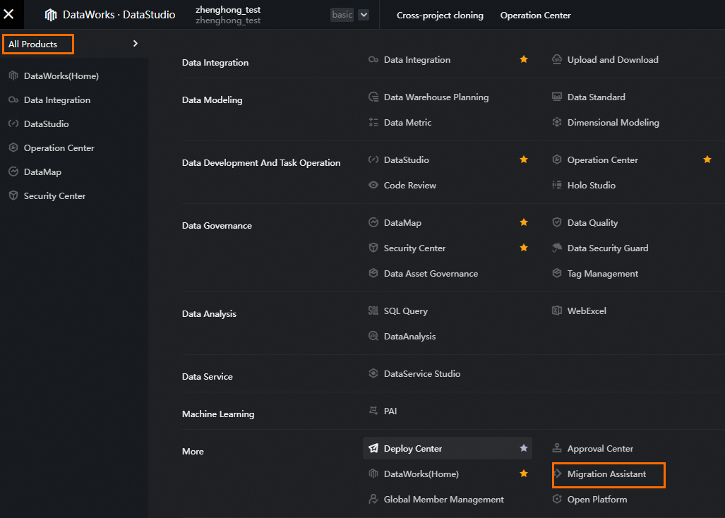Screen dimensions: 725x518
Task: Click the DataWorks logo icon in header
Action: coord(51,15)
